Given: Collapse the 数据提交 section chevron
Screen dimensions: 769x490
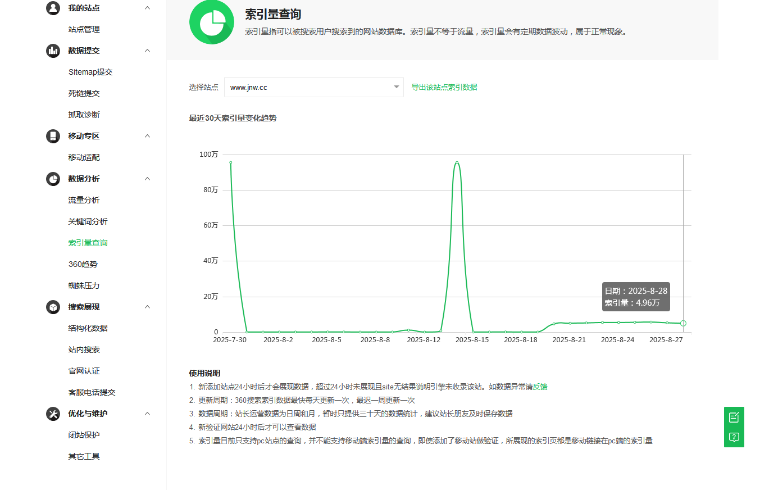Looking at the screenshot, I should tap(147, 51).
